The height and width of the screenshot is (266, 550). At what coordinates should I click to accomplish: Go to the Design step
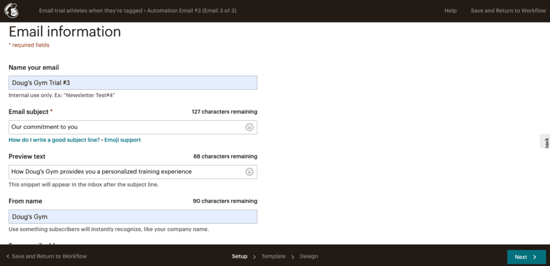309,256
